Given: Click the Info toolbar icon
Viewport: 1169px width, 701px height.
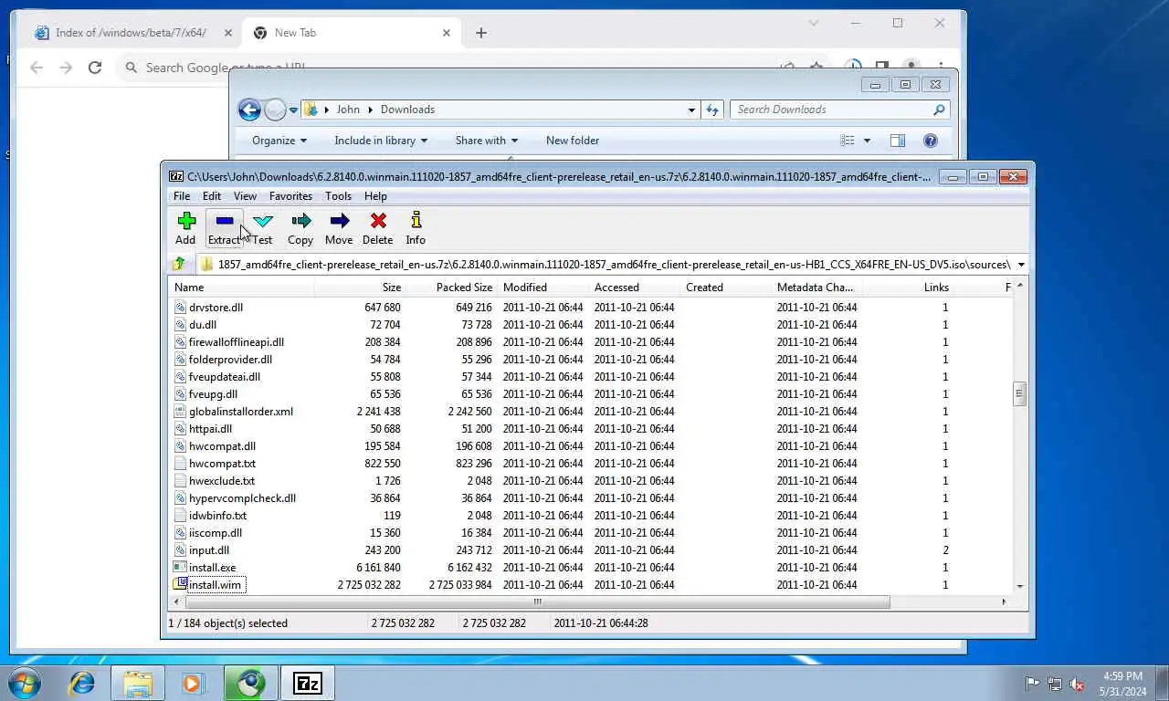Looking at the screenshot, I should 416,221.
